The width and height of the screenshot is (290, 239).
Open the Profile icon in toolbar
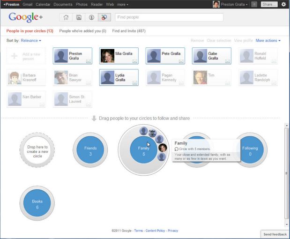tap(91, 18)
